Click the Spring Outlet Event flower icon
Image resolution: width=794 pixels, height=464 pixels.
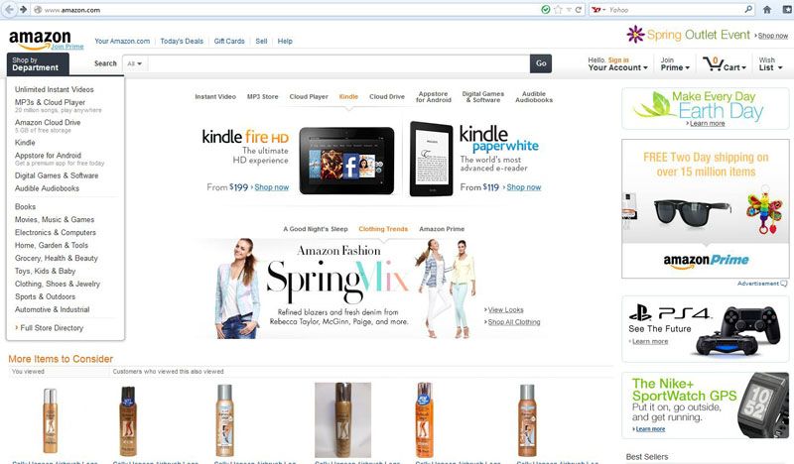pyautogui.click(x=635, y=35)
